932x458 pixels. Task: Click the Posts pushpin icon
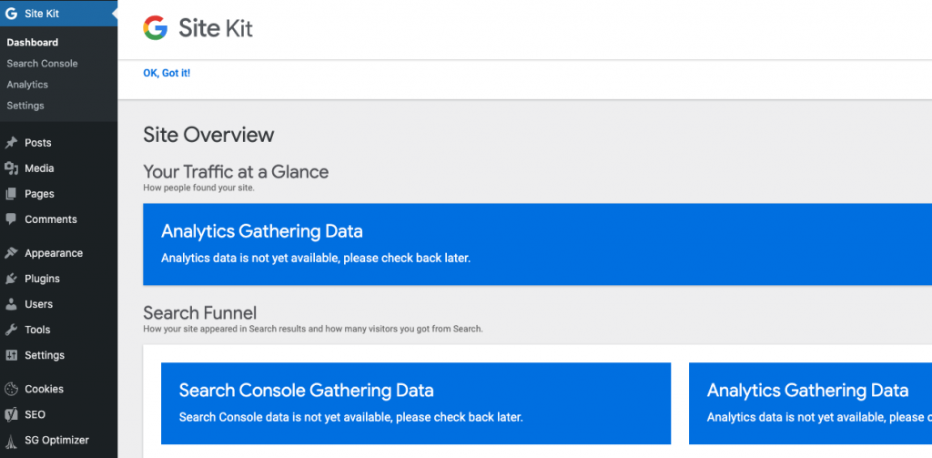click(x=11, y=143)
